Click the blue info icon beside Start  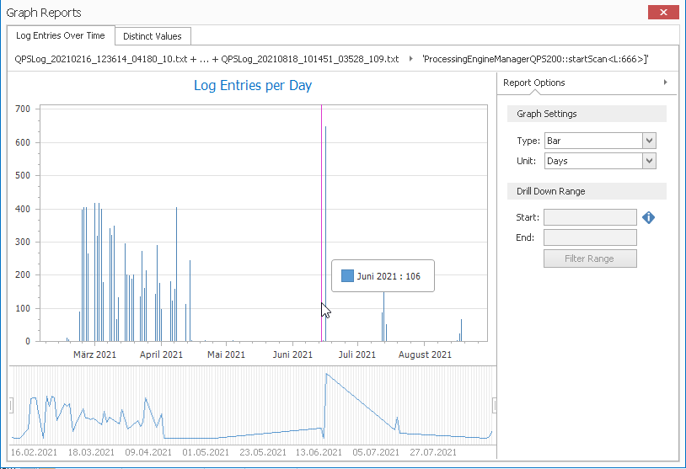(x=648, y=217)
